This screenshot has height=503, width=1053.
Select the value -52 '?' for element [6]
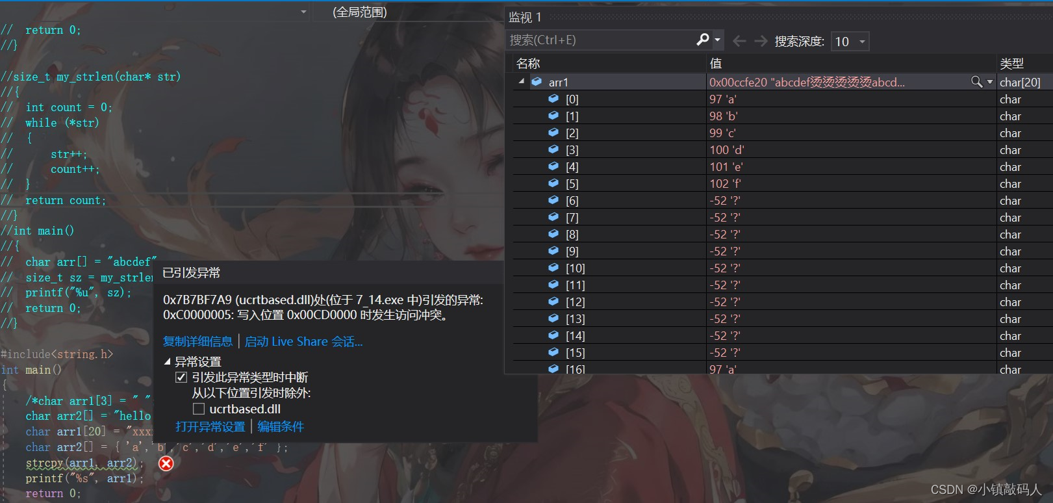(x=724, y=200)
